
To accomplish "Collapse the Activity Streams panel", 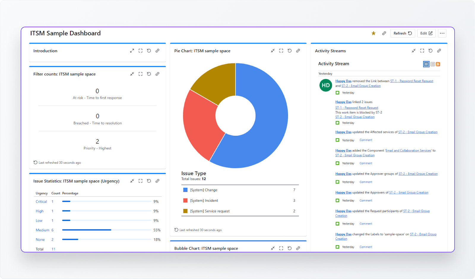I will pyautogui.click(x=414, y=51).
